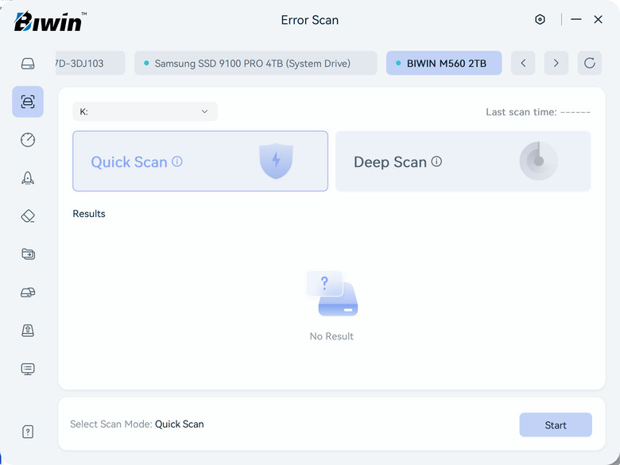Click the Deep Scan radar icon

539,161
